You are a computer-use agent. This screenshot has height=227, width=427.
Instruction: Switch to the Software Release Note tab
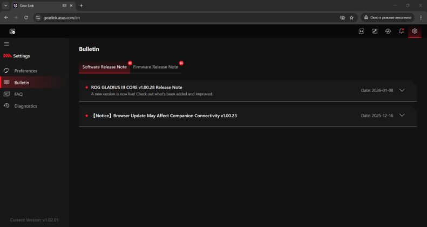tap(104, 67)
